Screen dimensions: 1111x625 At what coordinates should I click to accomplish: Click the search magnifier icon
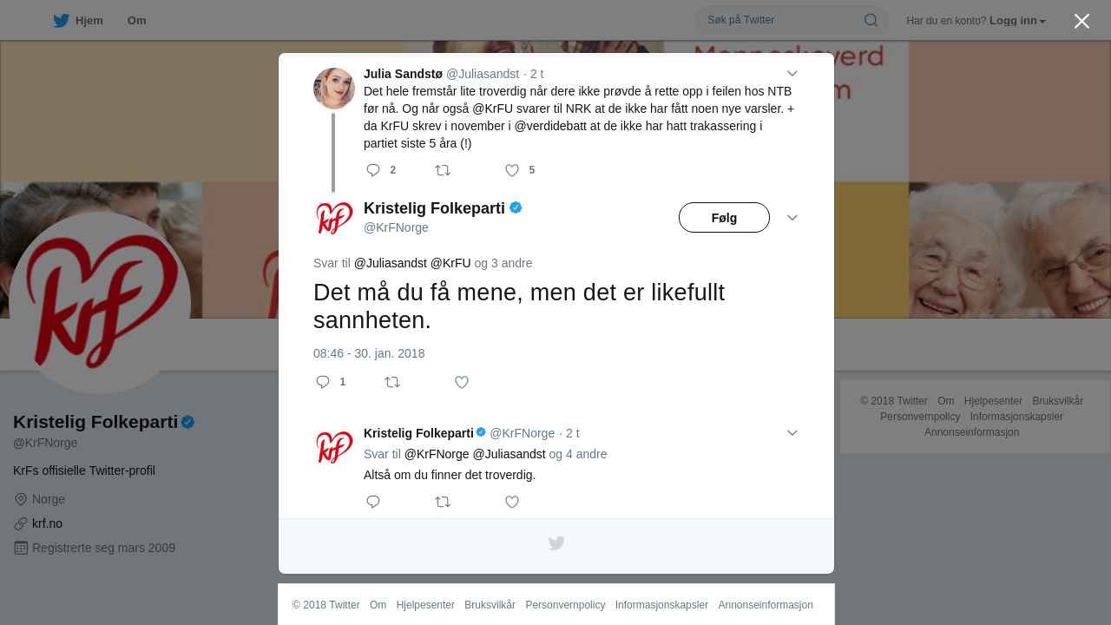coord(871,20)
